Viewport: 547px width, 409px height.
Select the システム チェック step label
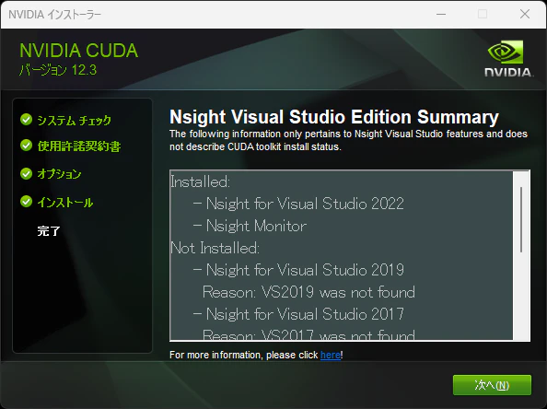(x=74, y=121)
